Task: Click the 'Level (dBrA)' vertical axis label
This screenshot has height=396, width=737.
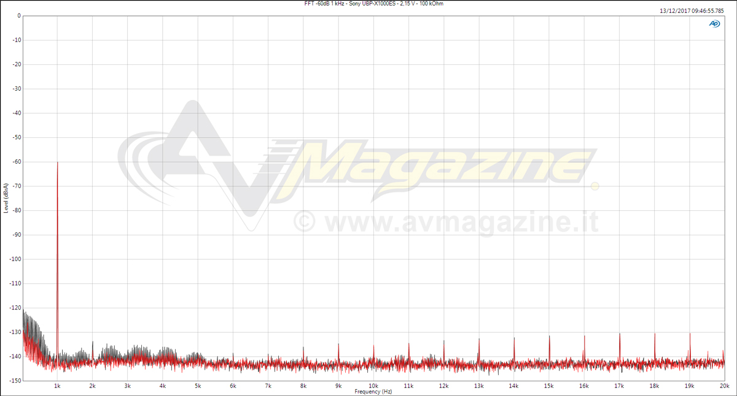Action: click(6, 198)
